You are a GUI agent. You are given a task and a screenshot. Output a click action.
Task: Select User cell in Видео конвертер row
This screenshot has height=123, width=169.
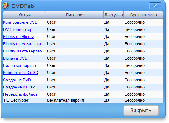[x=75, y=66]
